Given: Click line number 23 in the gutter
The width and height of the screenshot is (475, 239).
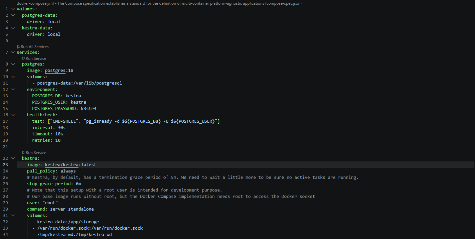Looking at the screenshot, I should [x=6, y=165].
